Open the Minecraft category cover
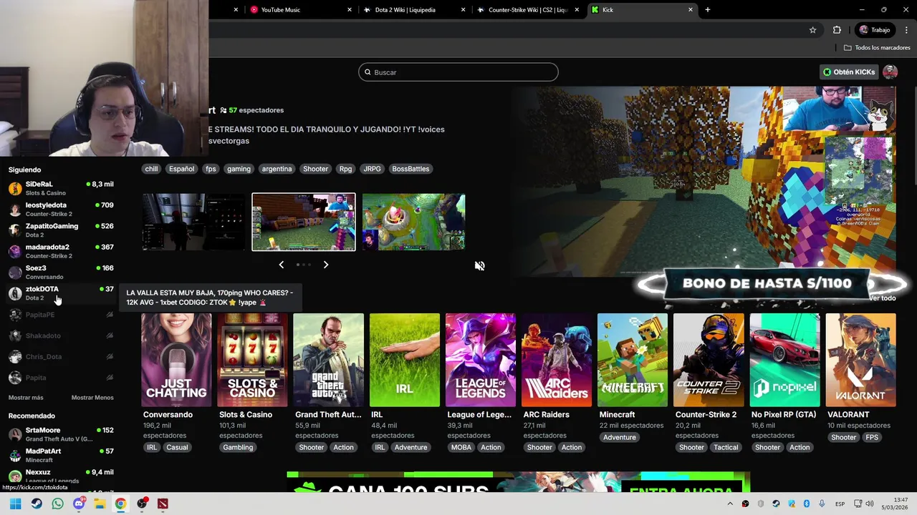917x515 pixels. (x=633, y=360)
